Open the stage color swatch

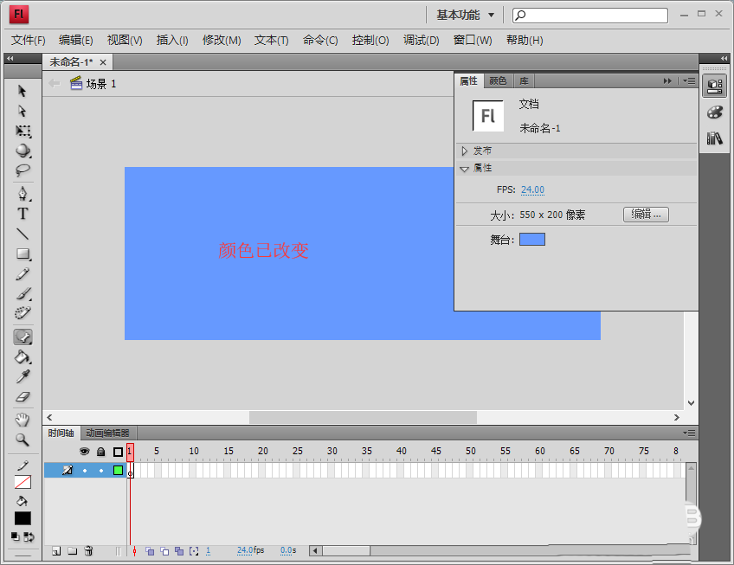532,240
